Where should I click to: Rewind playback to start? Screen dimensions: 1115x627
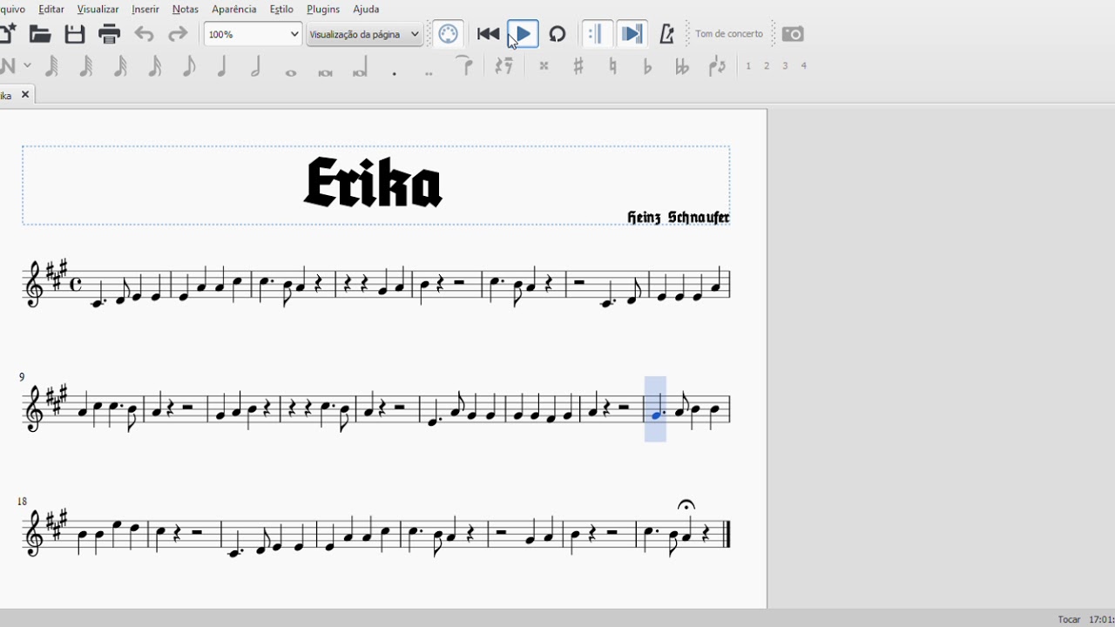(488, 34)
